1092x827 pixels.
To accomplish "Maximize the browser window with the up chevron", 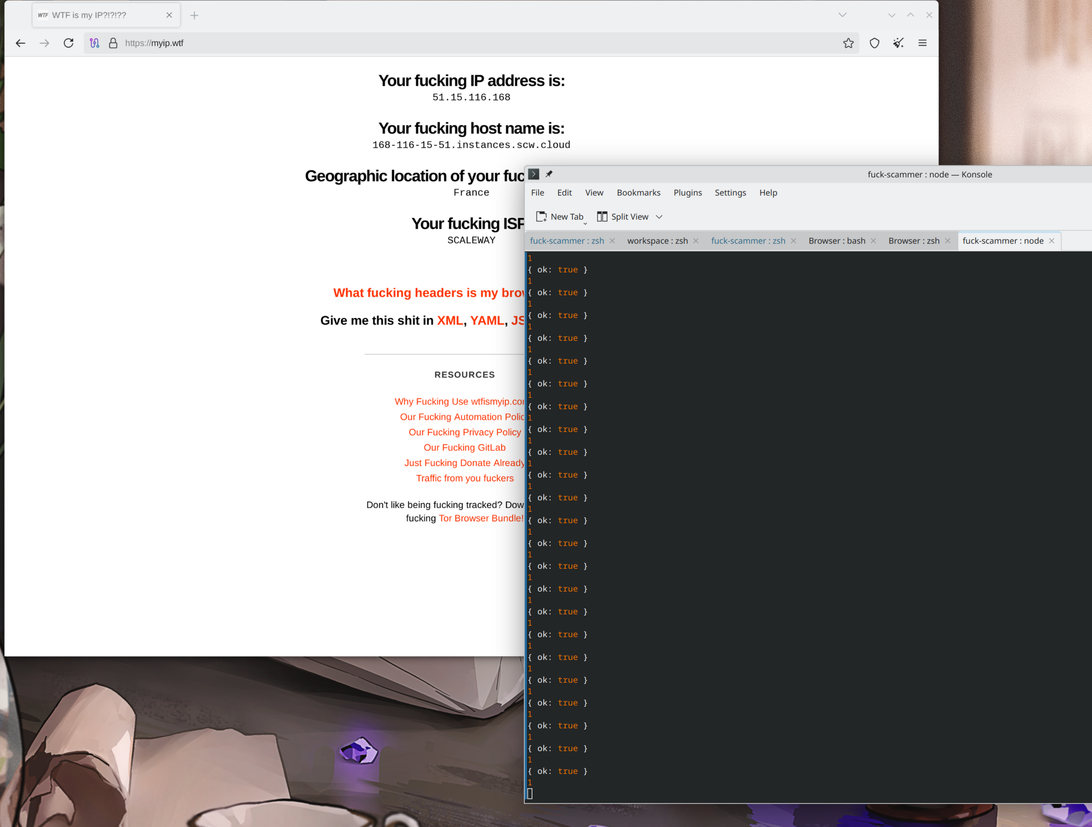I will pos(910,15).
